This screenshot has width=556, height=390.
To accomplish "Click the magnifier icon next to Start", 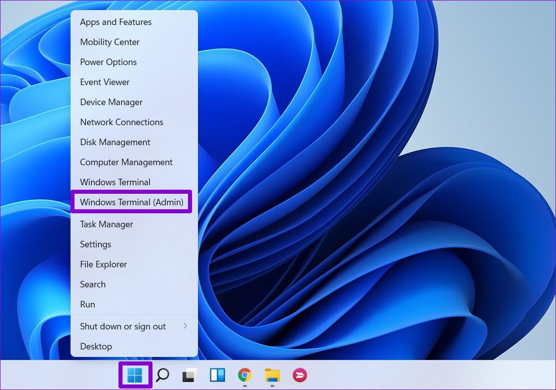I will [x=162, y=375].
